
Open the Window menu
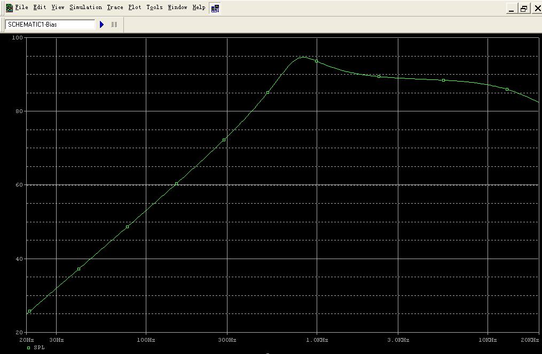177,7
